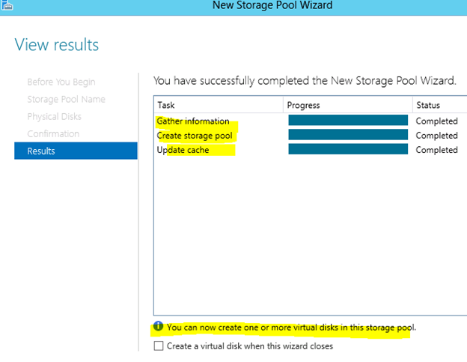Enable 'Create a virtual disk when this wizard closes'
The height and width of the screenshot is (362, 467).
click(x=159, y=346)
